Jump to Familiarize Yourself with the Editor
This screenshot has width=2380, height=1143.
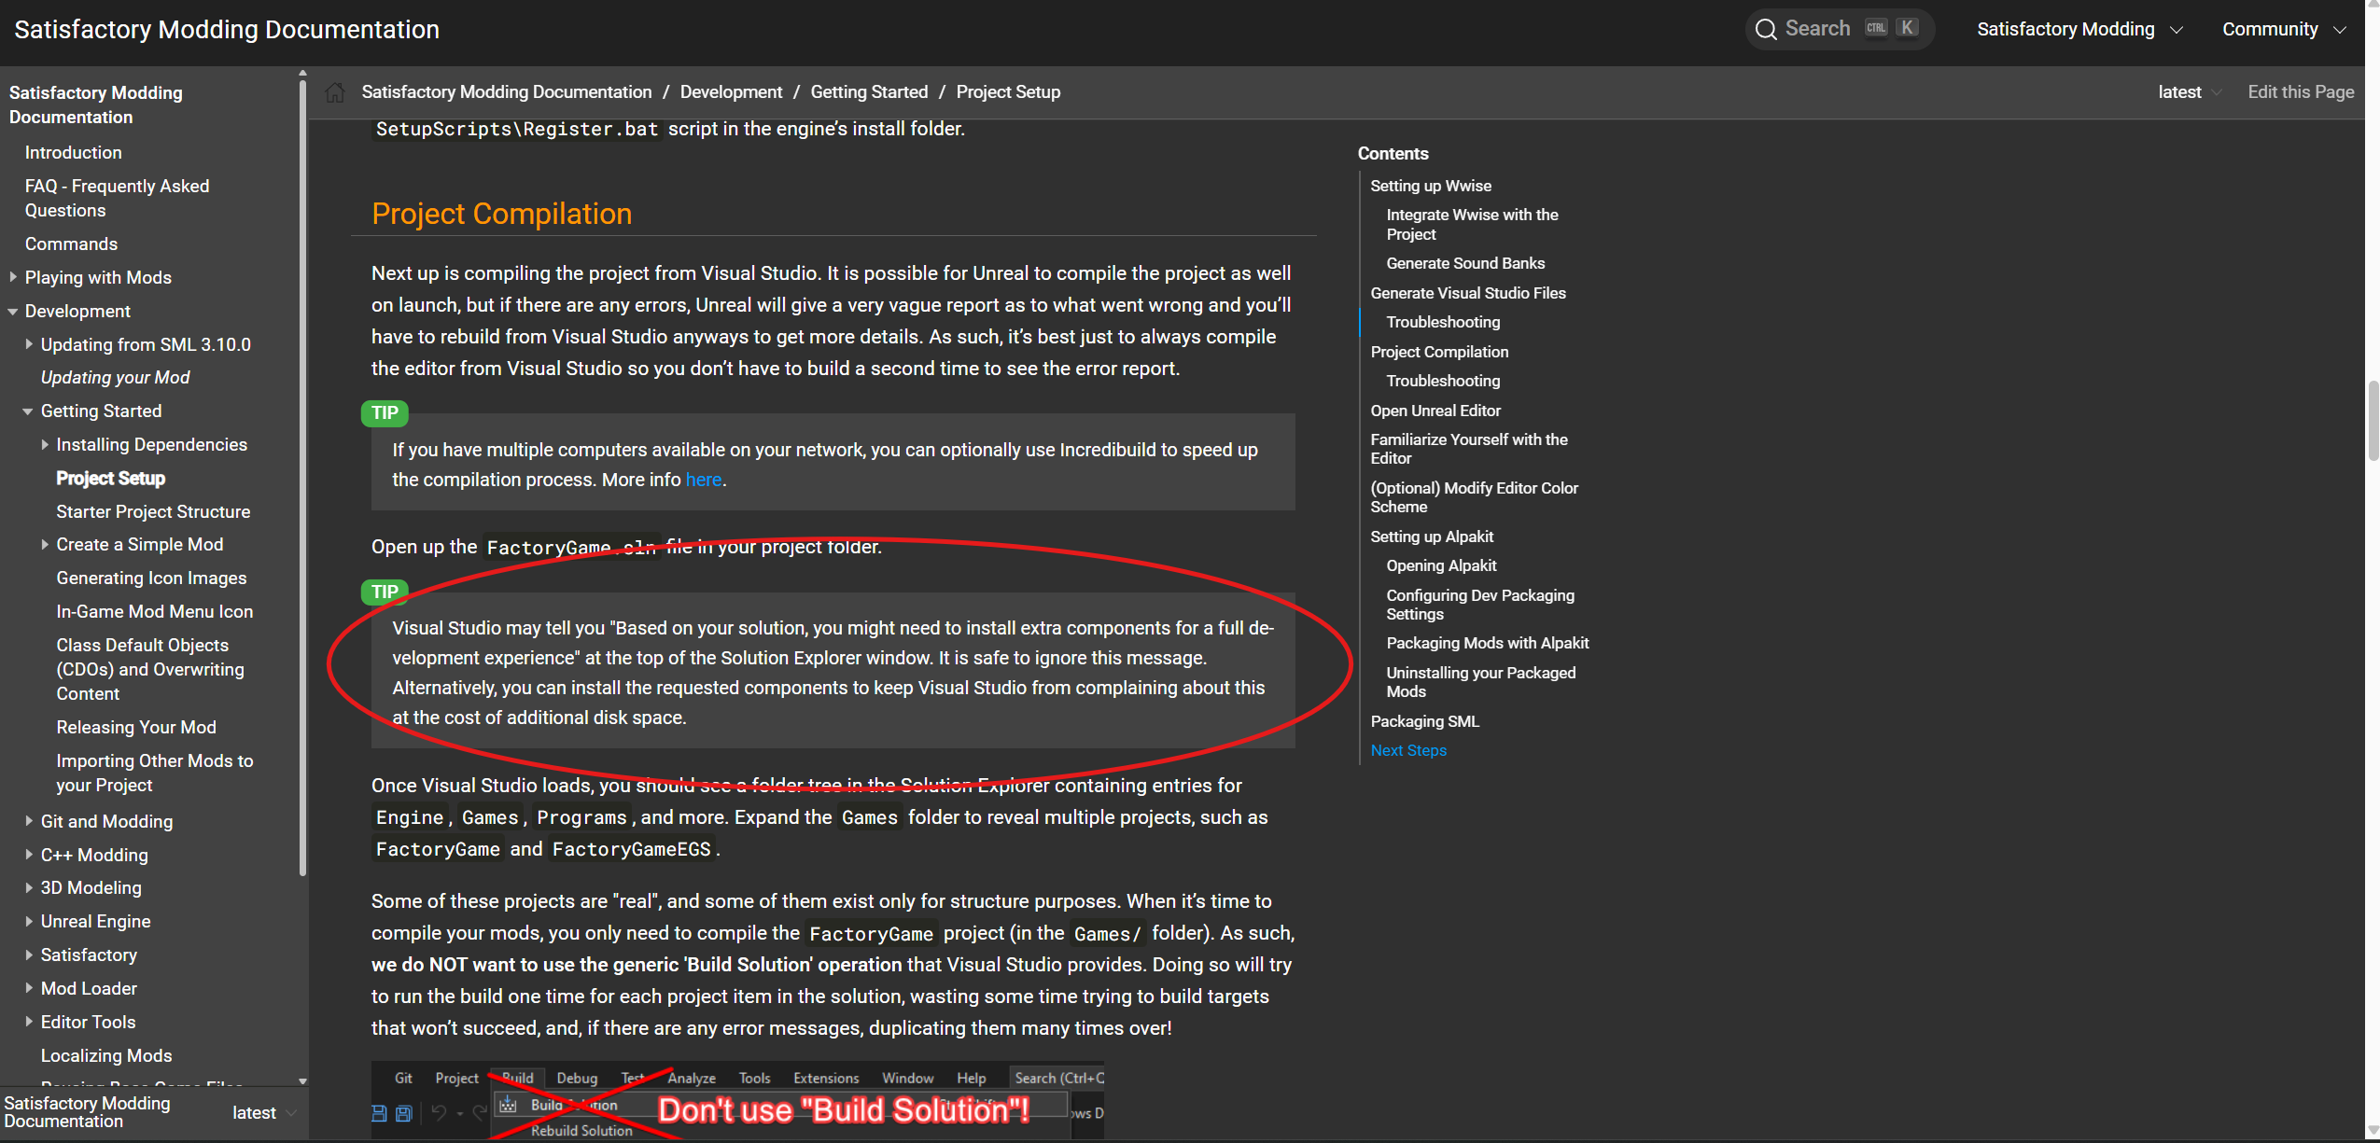[1468, 449]
